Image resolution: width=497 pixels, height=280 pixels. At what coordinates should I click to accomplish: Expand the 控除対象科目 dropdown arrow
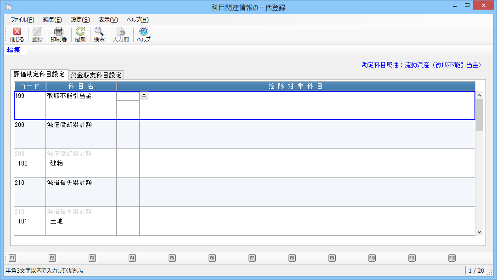(x=144, y=96)
